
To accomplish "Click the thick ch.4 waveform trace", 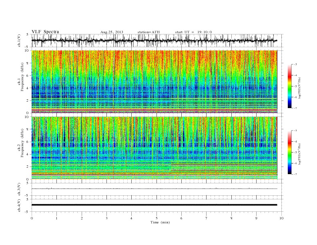I will point(154,205).
